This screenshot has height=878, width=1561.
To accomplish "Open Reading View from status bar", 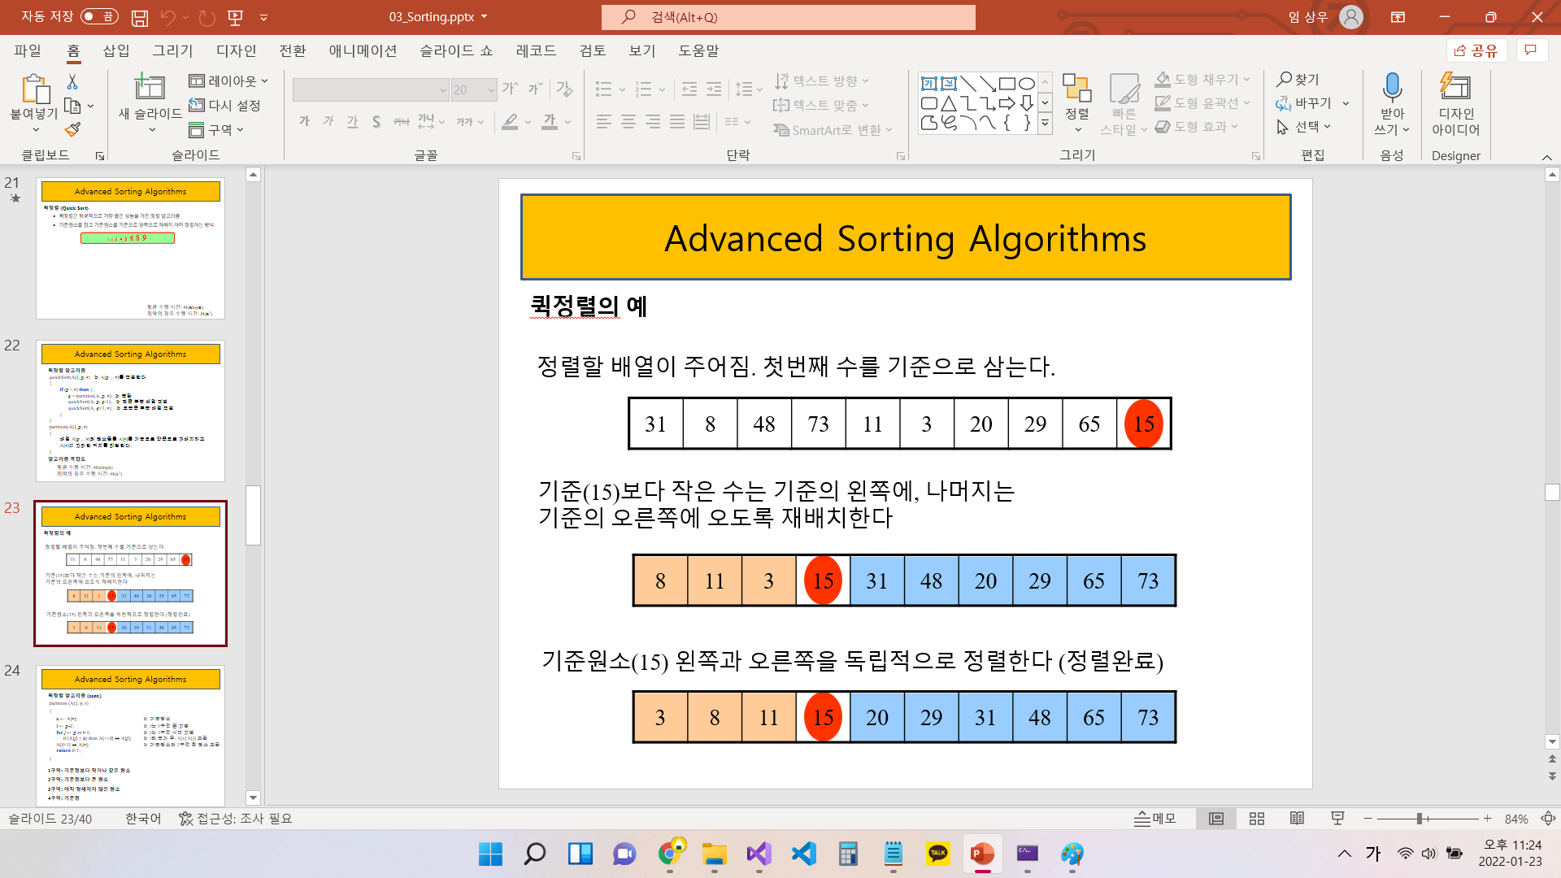I will coord(1298,819).
